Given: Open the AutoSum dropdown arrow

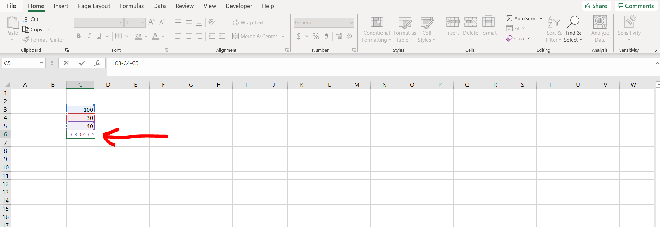Looking at the screenshot, I should click(541, 19).
